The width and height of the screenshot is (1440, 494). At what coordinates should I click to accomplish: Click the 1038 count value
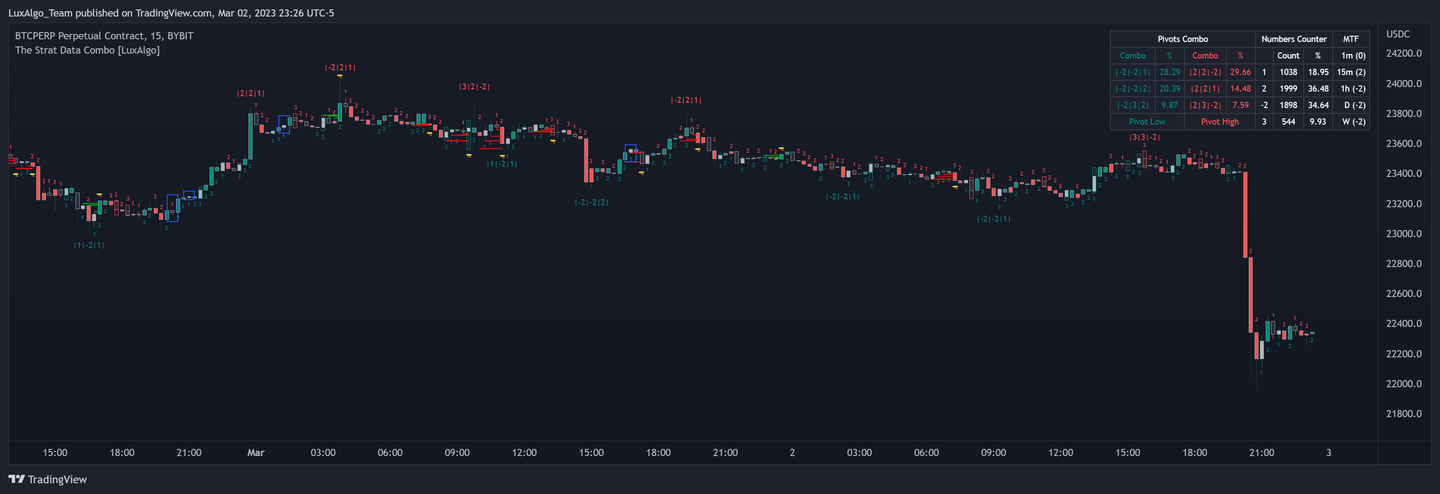[1288, 72]
